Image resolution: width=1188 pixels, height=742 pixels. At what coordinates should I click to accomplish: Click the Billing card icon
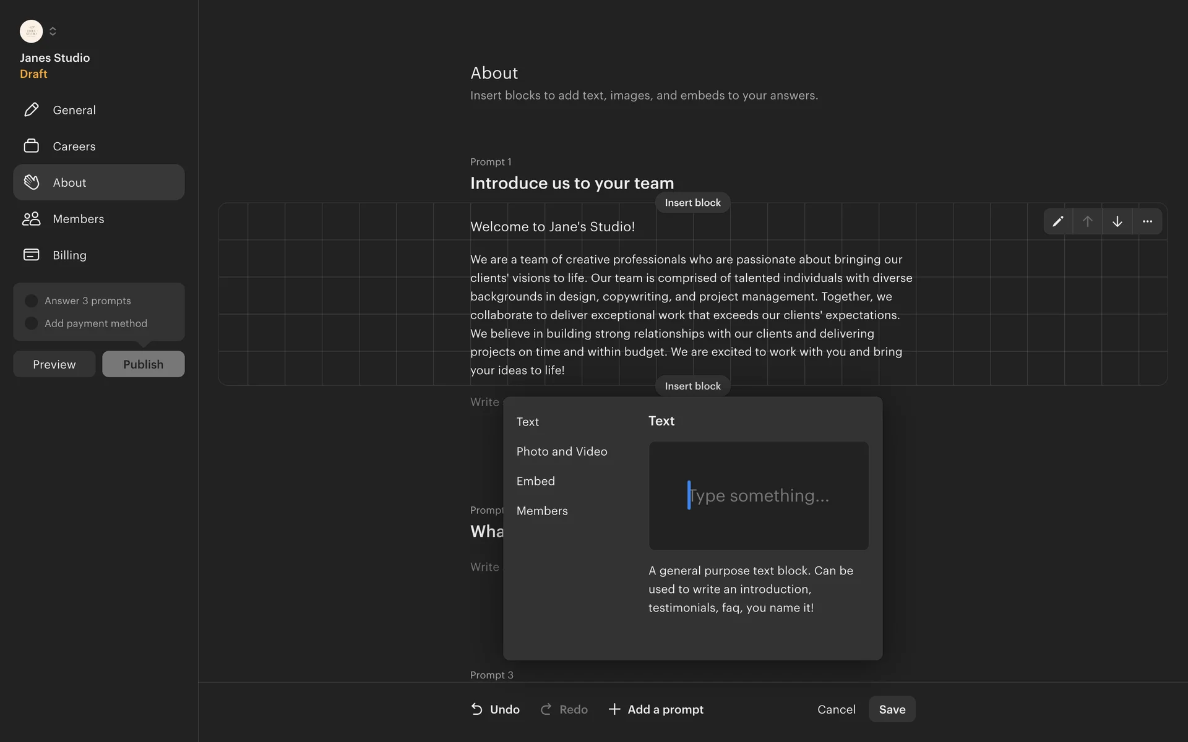tap(31, 255)
